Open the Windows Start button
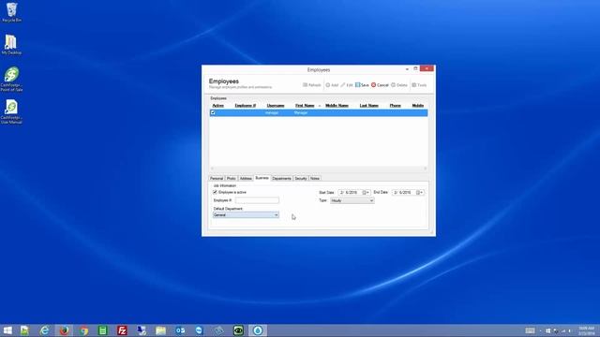600x337 pixels. [x=7, y=330]
